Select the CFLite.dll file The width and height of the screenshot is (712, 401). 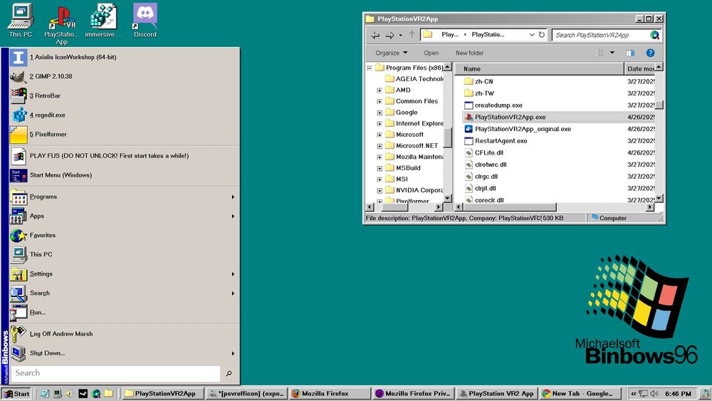(483, 152)
